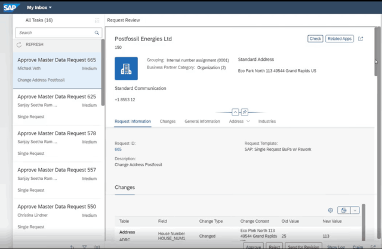The image size is (382, 249).
Task: Click the filter funnel icon under the task list
Action: [84, 247]
